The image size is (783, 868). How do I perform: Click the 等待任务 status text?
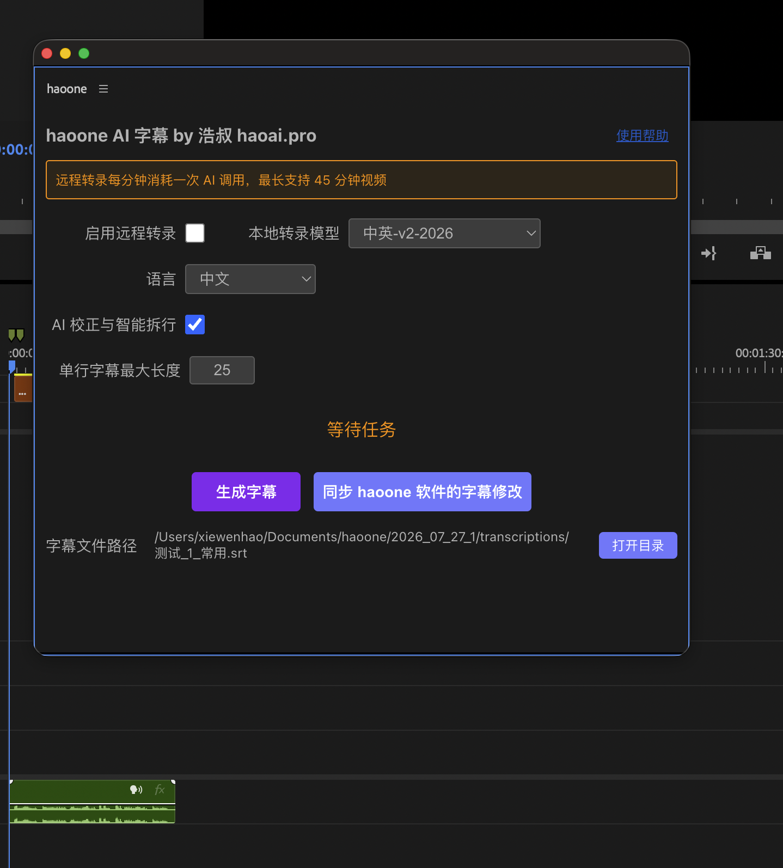pyautogui.click(x=362, y=430)
